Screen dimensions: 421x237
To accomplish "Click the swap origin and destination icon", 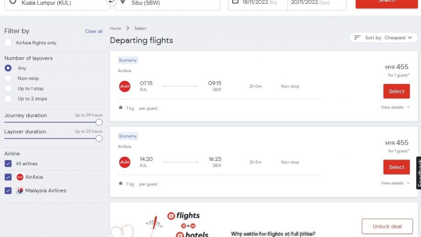I will click(111, 2).
